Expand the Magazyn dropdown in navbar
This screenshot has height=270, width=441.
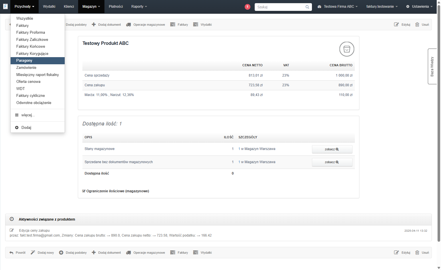91,7
